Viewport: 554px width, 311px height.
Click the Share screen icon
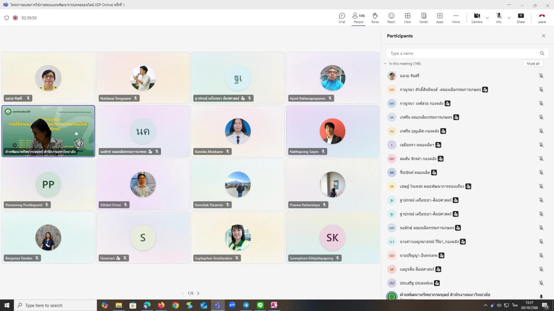pyautogui.click(x=520, y=18)
